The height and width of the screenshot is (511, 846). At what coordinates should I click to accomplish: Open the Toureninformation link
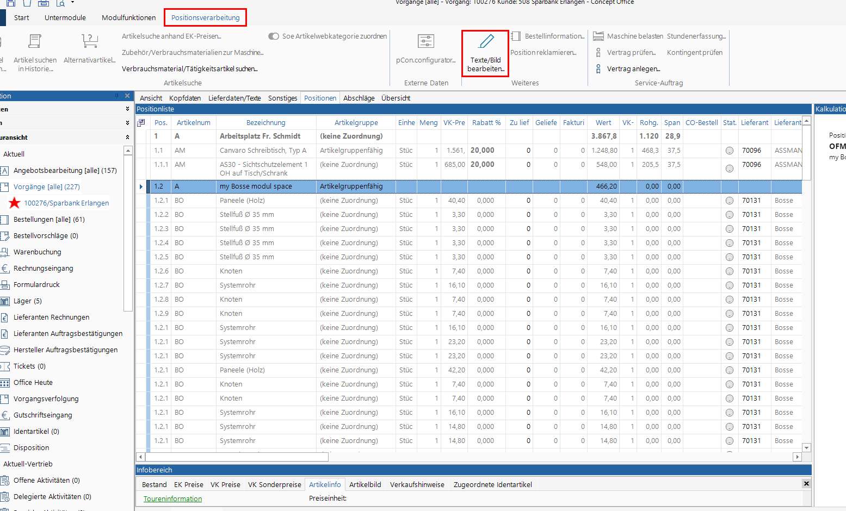click(x=172, y=498)
